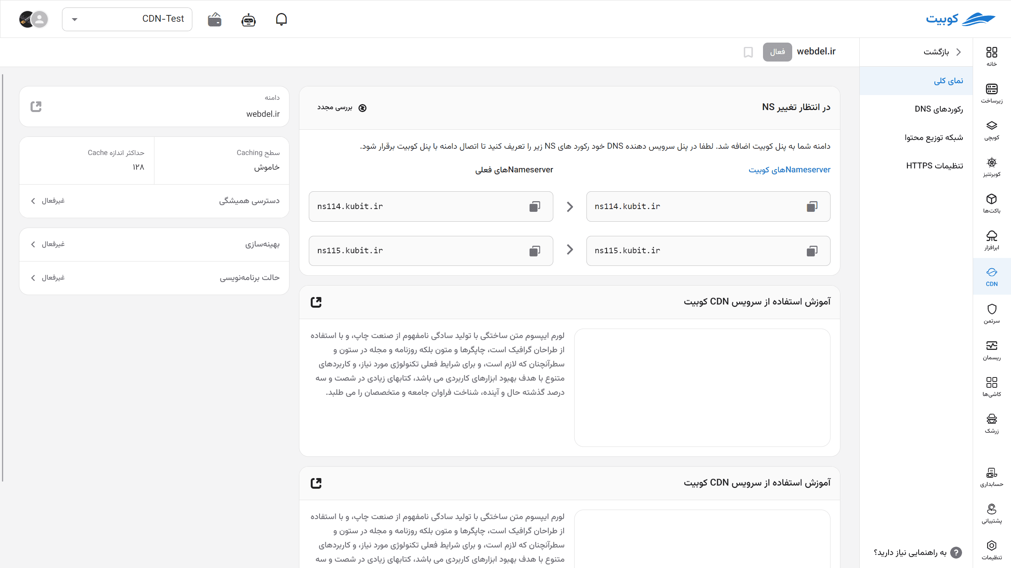The image size is (1011, 568).
Task: Open the robot assistant icon
Action: [x=248, y=19]
